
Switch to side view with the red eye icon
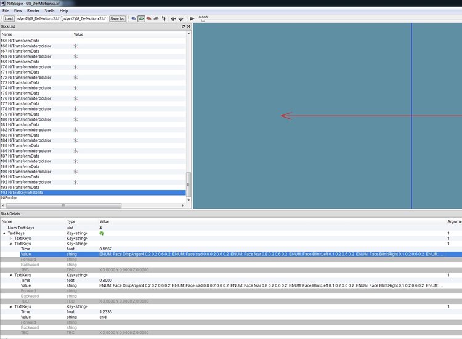(x=149, y=18)
